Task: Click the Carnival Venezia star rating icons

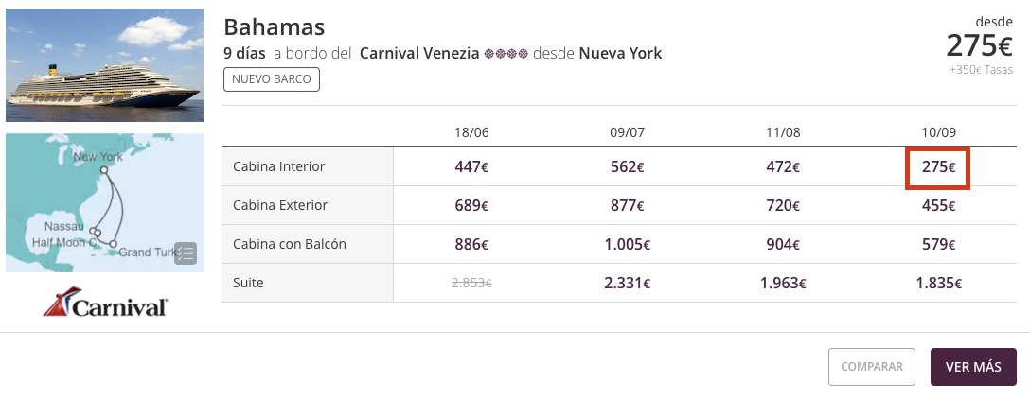Action: 506,54
